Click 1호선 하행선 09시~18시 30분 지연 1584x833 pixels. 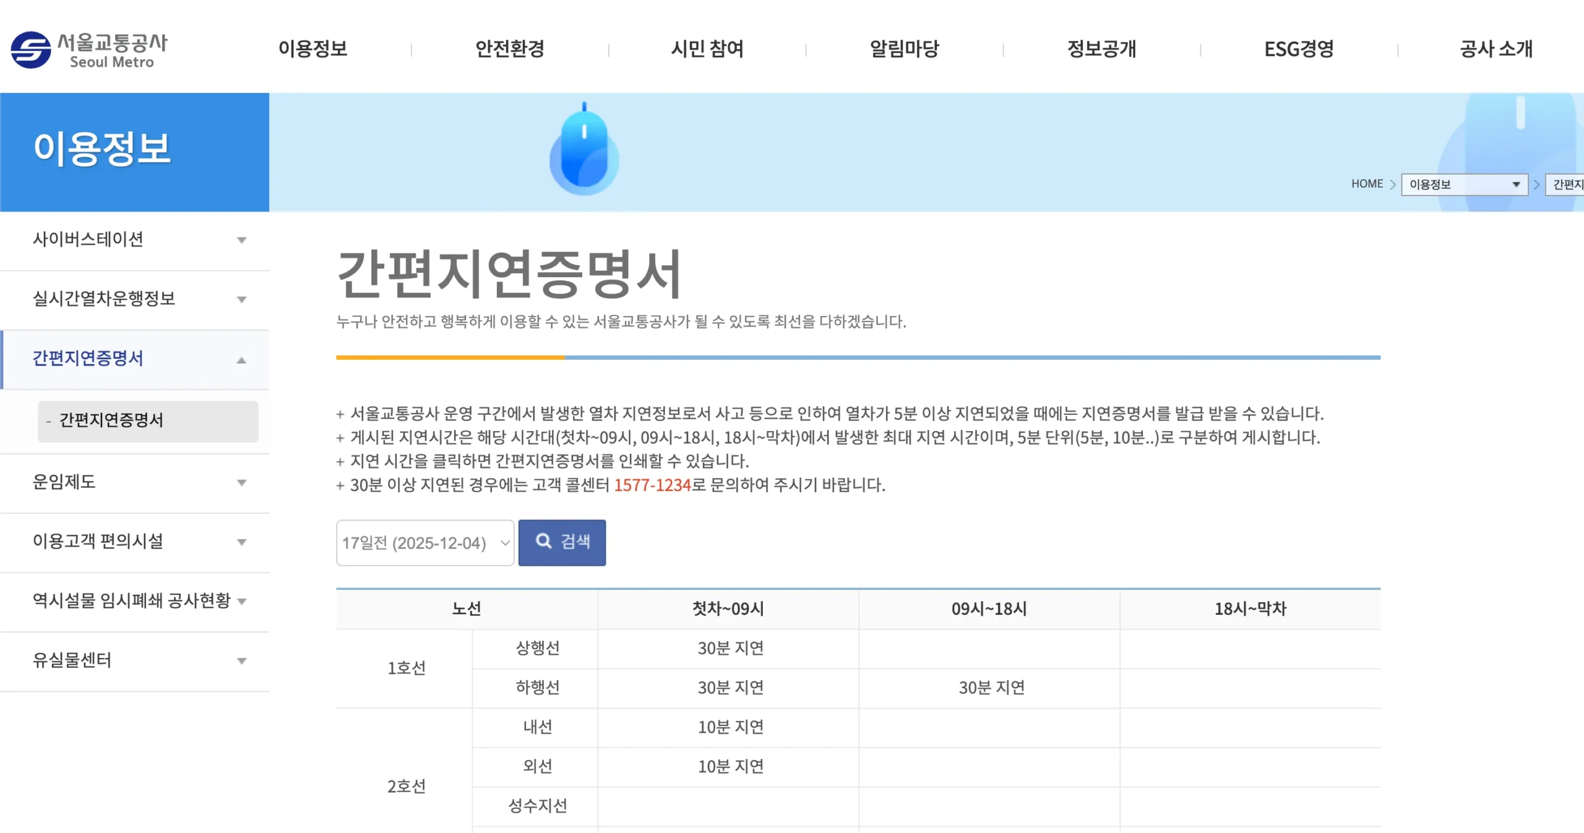(x=991, y=688)
